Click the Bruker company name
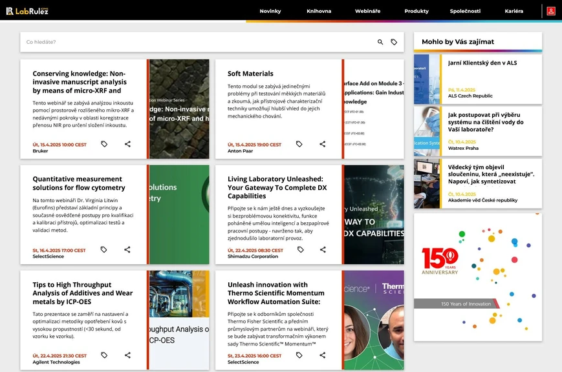The height and width of the screenshot is (372, 562). [x=40, y=151]
